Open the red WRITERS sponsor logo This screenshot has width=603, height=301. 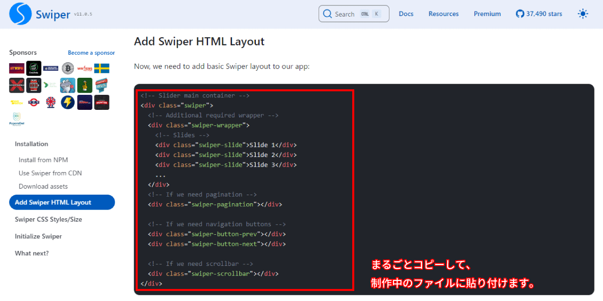tap(84, 68)
